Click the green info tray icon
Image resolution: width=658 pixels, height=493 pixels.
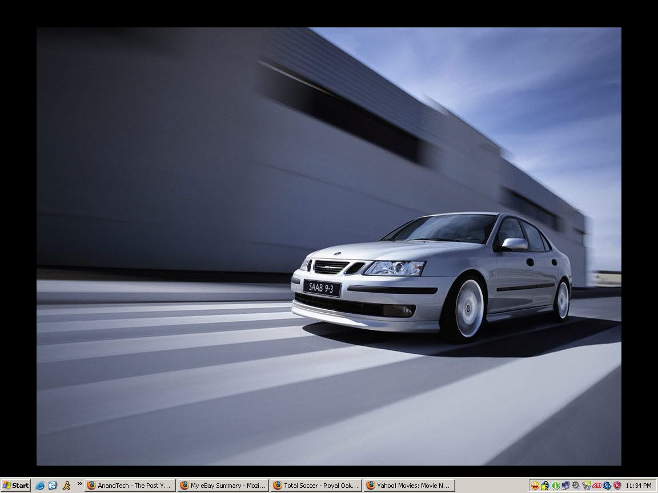coord(556,486)
